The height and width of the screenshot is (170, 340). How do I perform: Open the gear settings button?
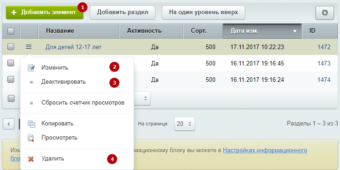(325, 13)
